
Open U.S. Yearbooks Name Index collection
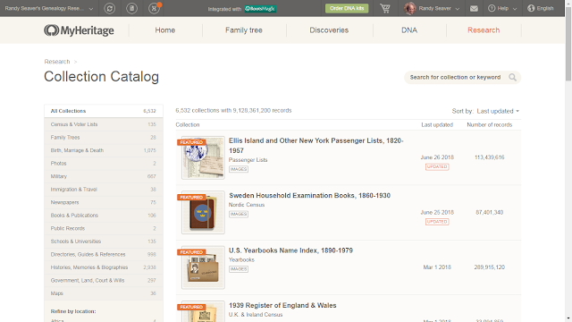coord(290,250)
